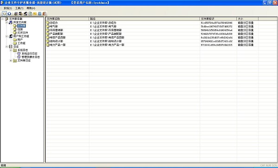Viewport: 278px width, 168px height.
Task: Select the 用户 tree item
Action: [20, 39]
